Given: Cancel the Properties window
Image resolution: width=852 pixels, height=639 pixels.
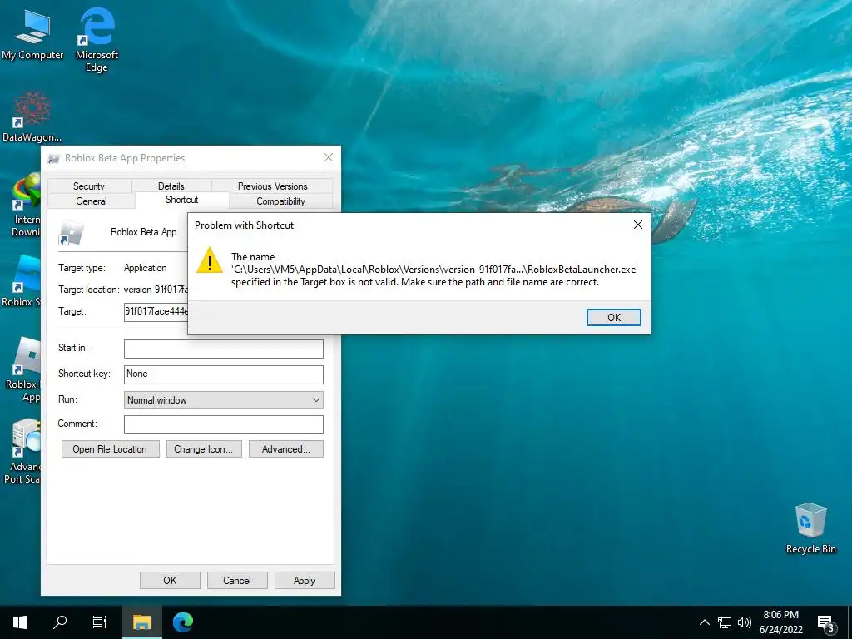Looking at the screenshot, I should (237, 580).
